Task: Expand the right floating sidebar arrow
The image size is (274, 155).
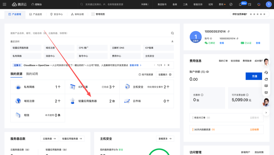Action: click(x=266, y=113)
